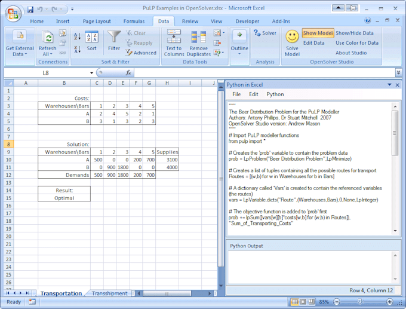Save workbook via Quick Access icon
Screen dimensions: 406x309
pyautogui.click(x=30, y=10)
